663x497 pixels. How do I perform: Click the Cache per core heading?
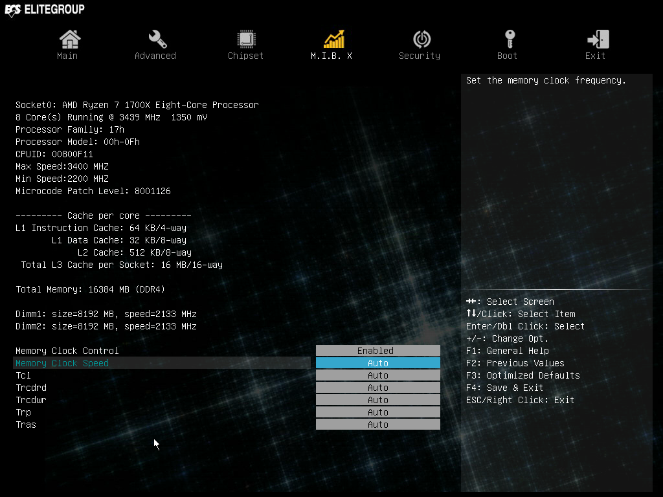(x=104, y=215)
